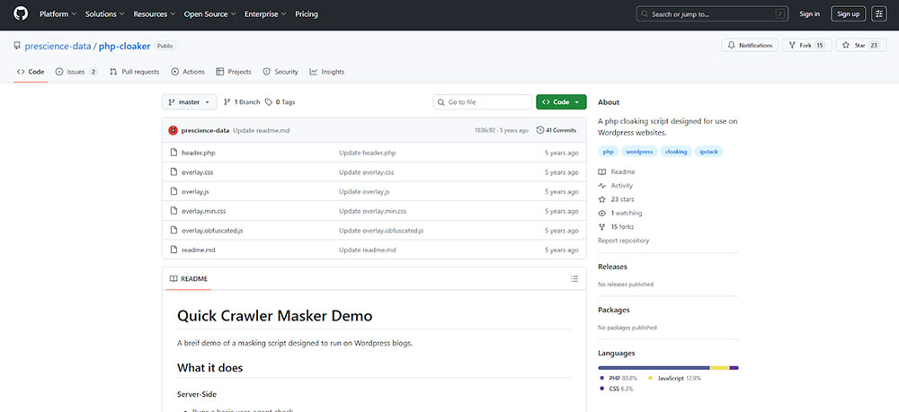Click the pulse icon beside Activity
Screen dimensions: 899x412
602,186
